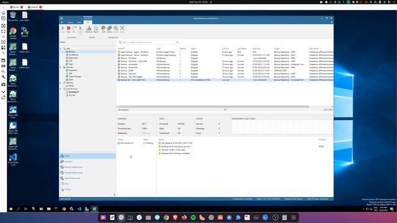Image resolution: width=397 pixels, height=223 pixels.
Task: Click the Stop job ribbon icon
Action: pyautogui.click(x=68, y=29)
